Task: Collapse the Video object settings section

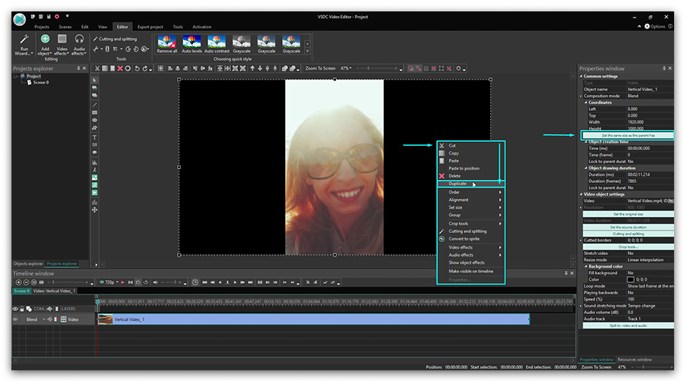Action: (581, 194)
